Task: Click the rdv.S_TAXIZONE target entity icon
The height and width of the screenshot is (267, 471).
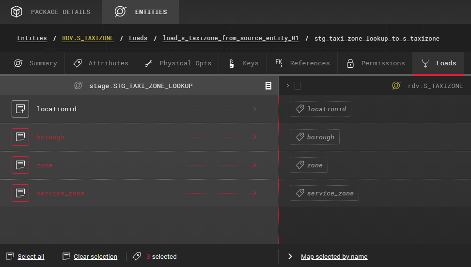Action: tap(396, 86)
